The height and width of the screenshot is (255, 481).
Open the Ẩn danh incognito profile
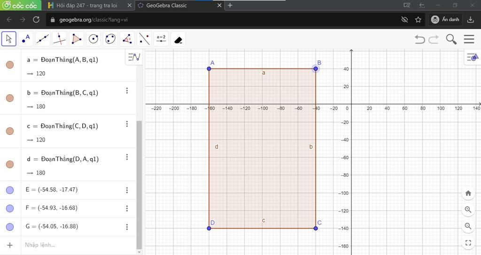click(x=445, y=20)
